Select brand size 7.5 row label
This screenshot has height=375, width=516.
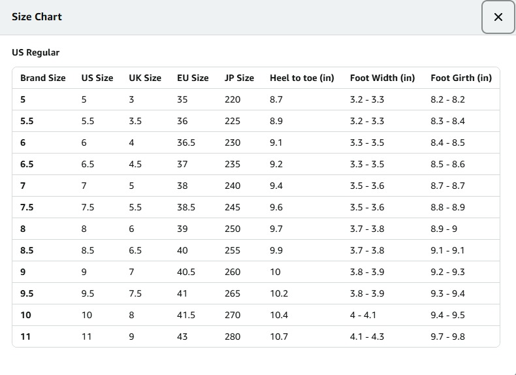click(27, 207)
